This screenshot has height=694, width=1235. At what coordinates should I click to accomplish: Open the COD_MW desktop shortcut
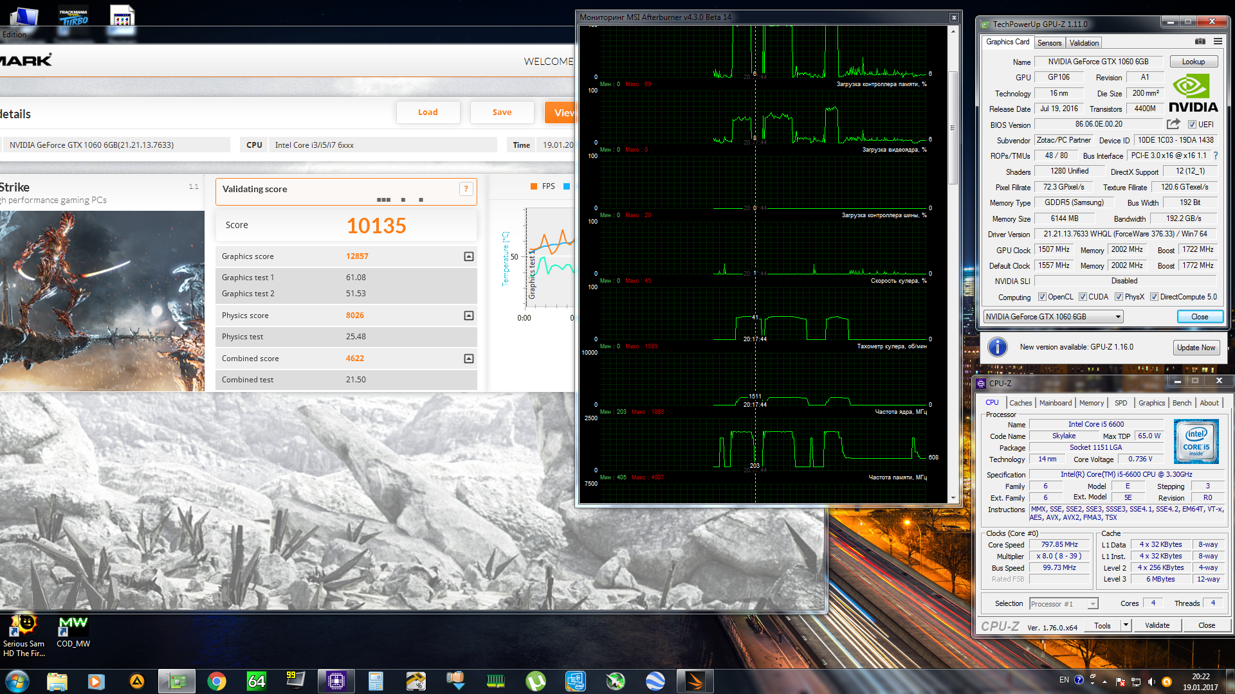pos(73,632)
